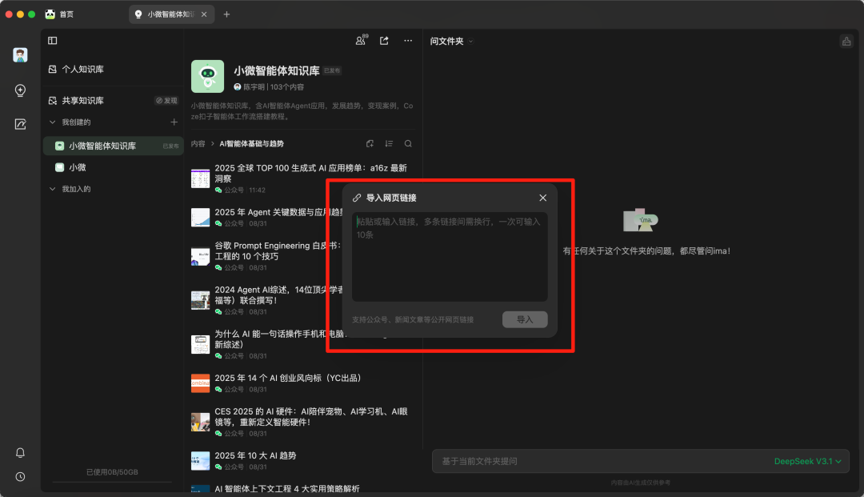Click 内容 breadcrumb link
The image size is (864, 497).
click(198, 143)
